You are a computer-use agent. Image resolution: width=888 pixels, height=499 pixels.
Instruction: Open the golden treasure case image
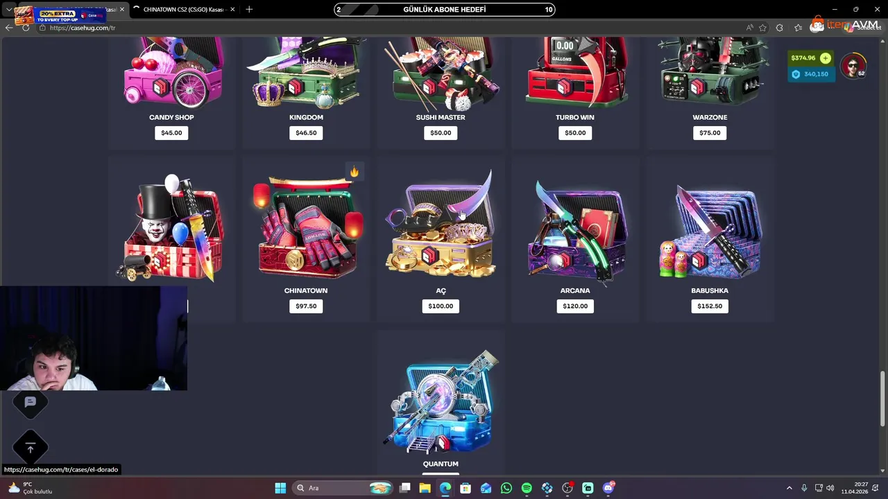(441, 225)
